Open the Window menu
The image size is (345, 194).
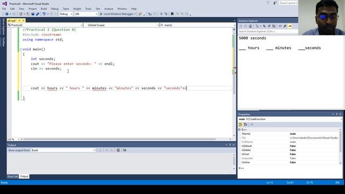tap(122, 9)
